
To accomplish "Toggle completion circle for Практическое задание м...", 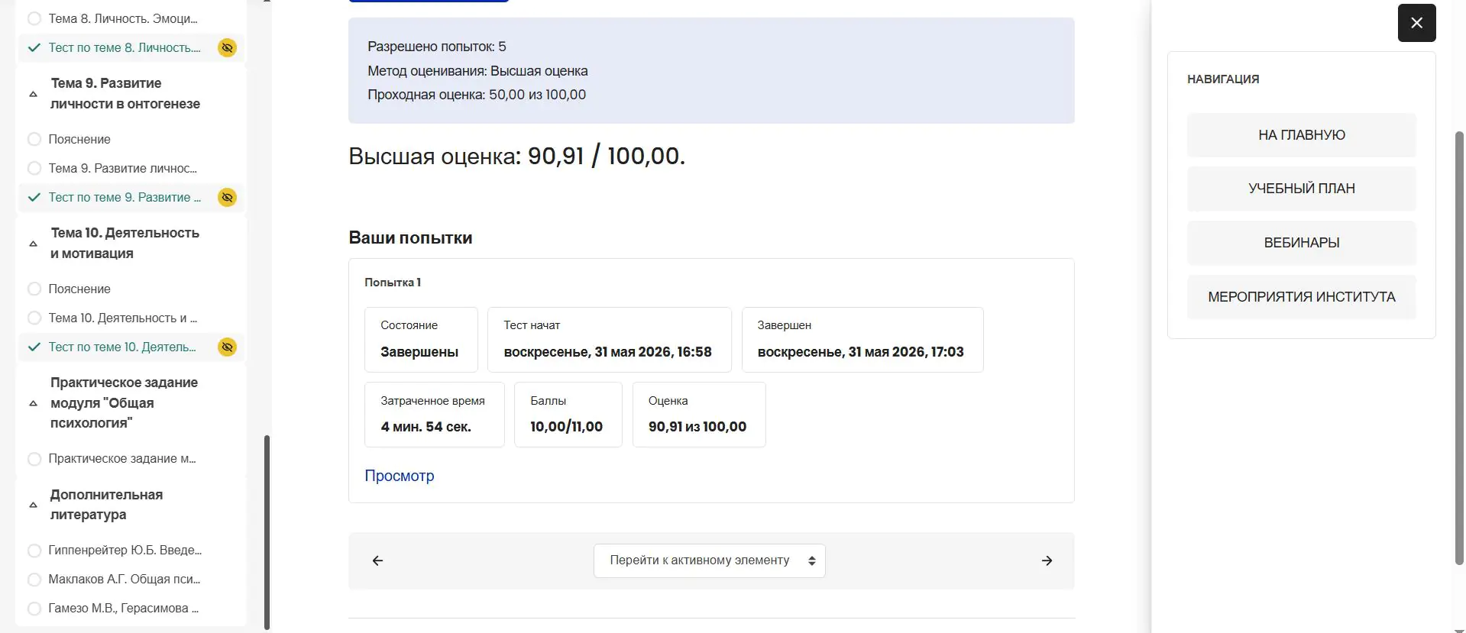I will 34,459.
